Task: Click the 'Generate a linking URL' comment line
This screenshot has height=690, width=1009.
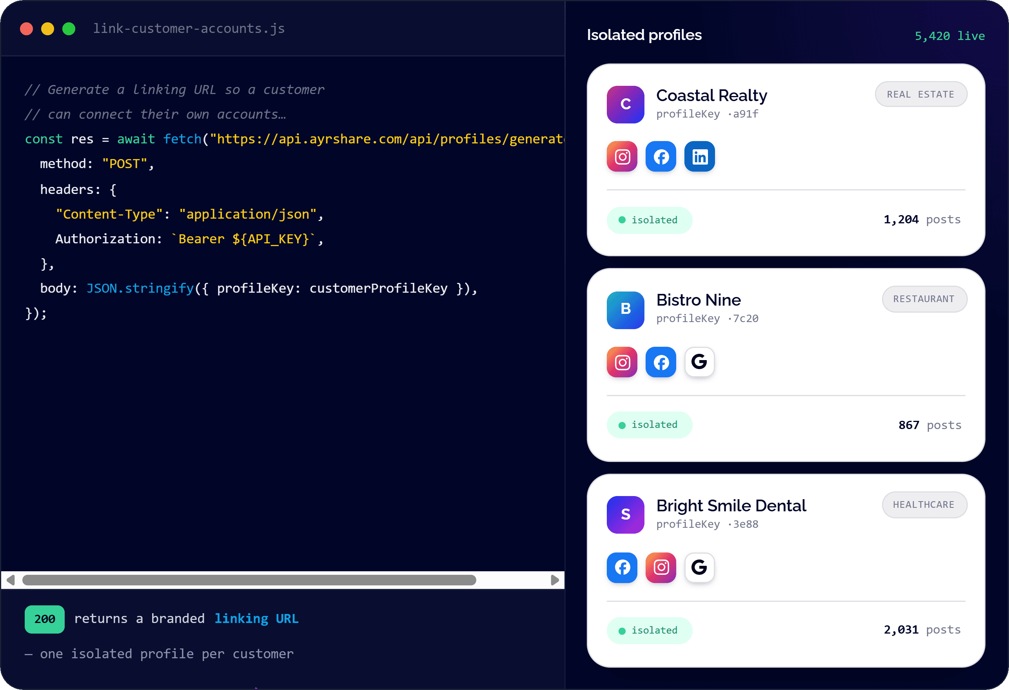Action: pos(174,89)
